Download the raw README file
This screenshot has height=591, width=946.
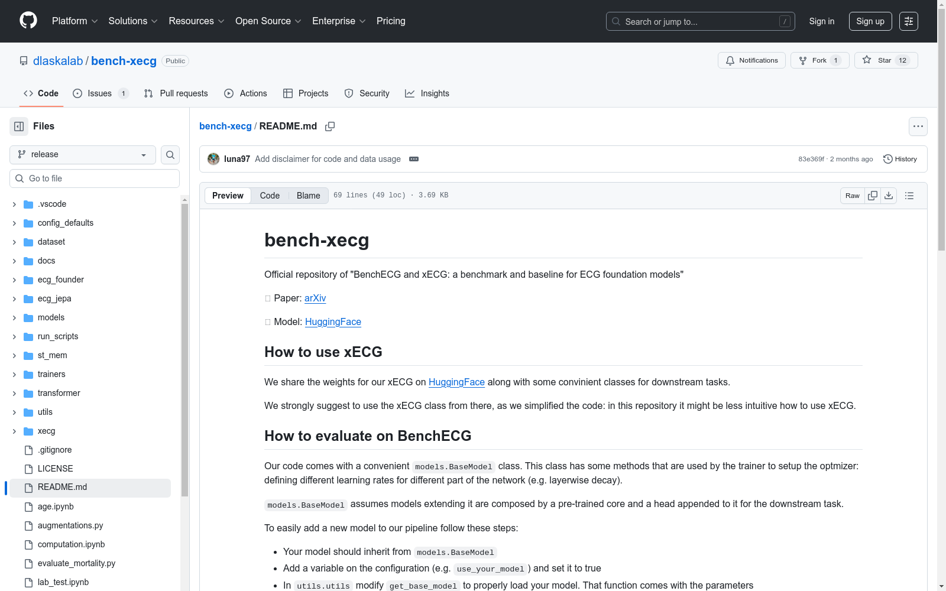(x=889, y=196)
